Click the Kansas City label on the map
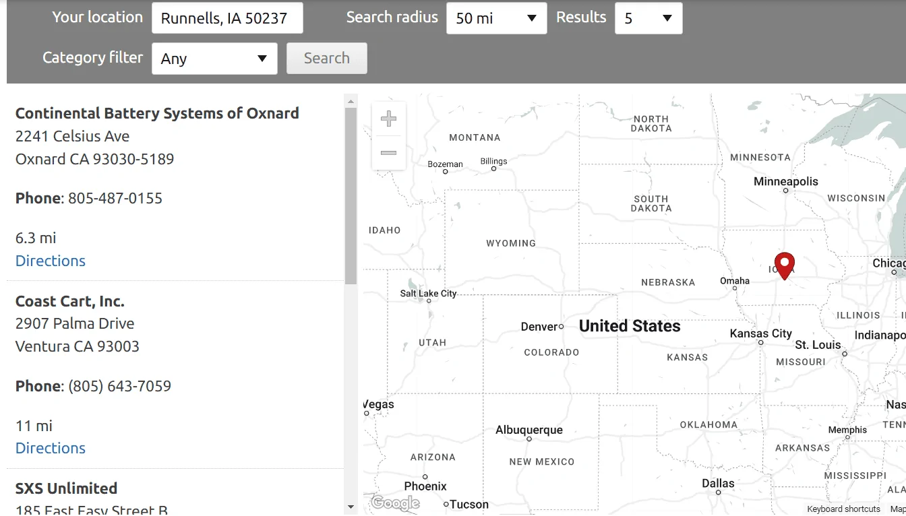 pos(761,333)
